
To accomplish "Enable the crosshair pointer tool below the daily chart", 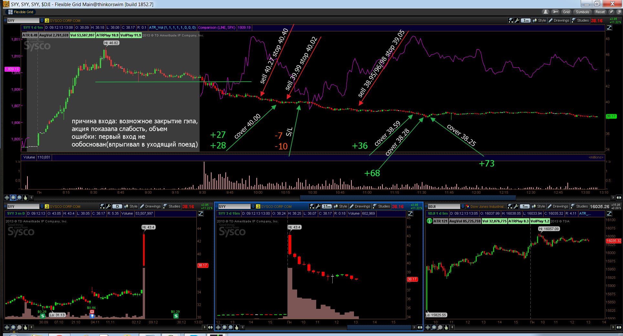I will 7,327.
